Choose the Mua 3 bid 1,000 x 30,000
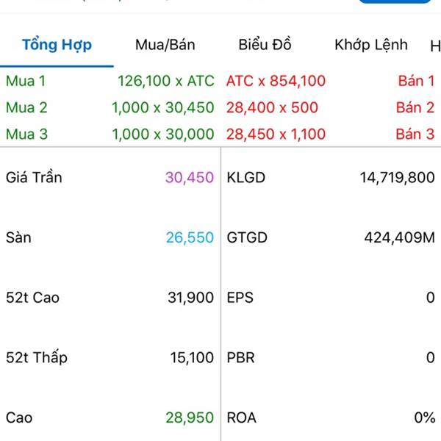The image size is (441, 441). [162, 135]
